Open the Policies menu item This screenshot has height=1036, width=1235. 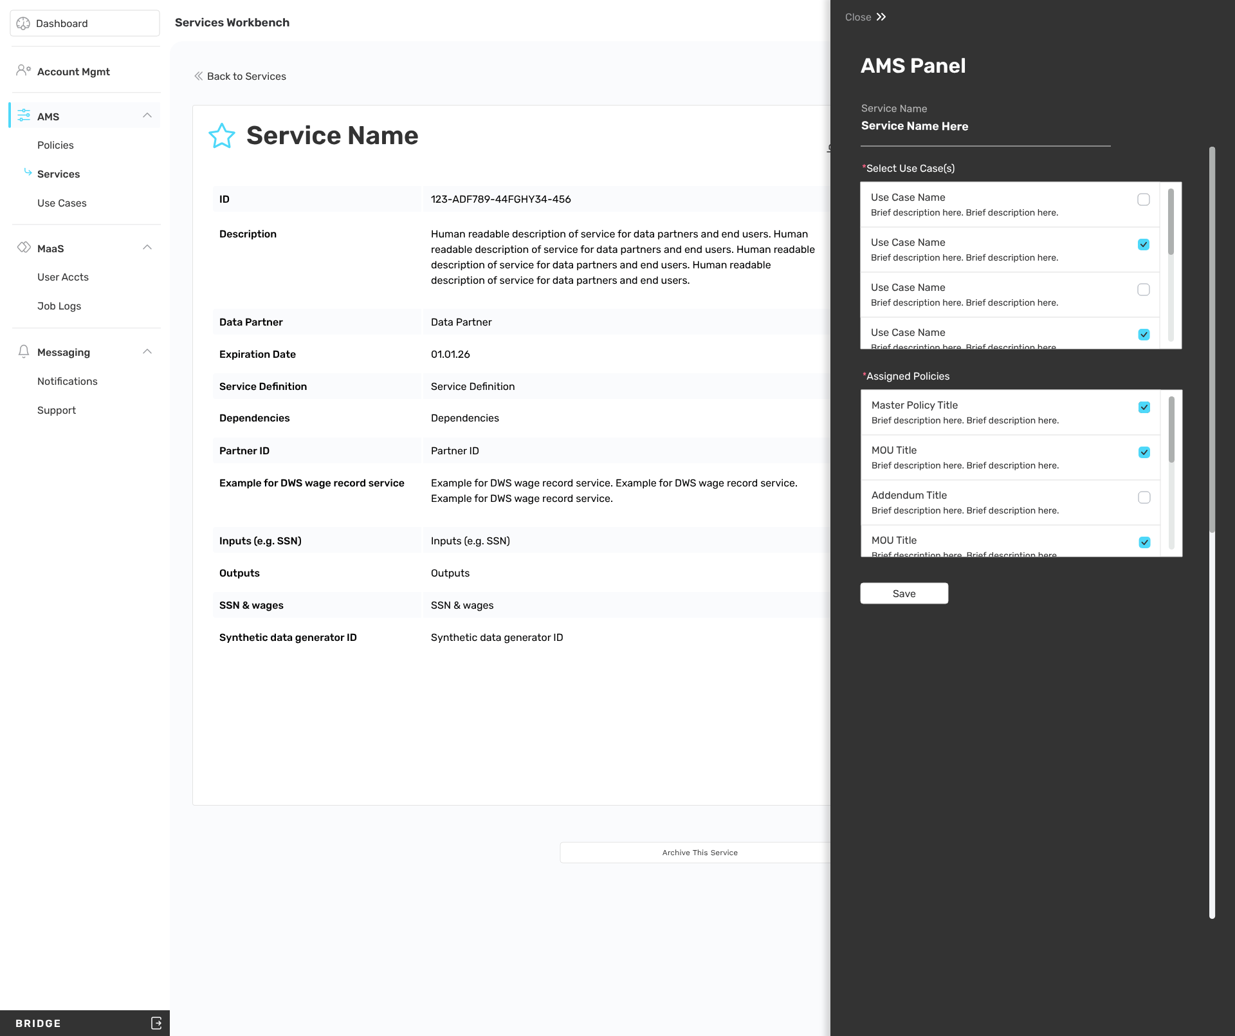point(55,145)
